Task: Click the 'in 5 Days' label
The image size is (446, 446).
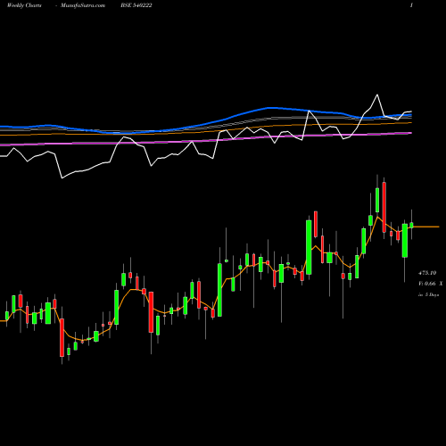Action: tap(429, 295)
